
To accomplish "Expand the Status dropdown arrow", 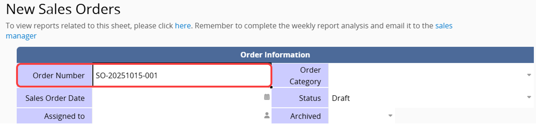I will pos(529,97).
